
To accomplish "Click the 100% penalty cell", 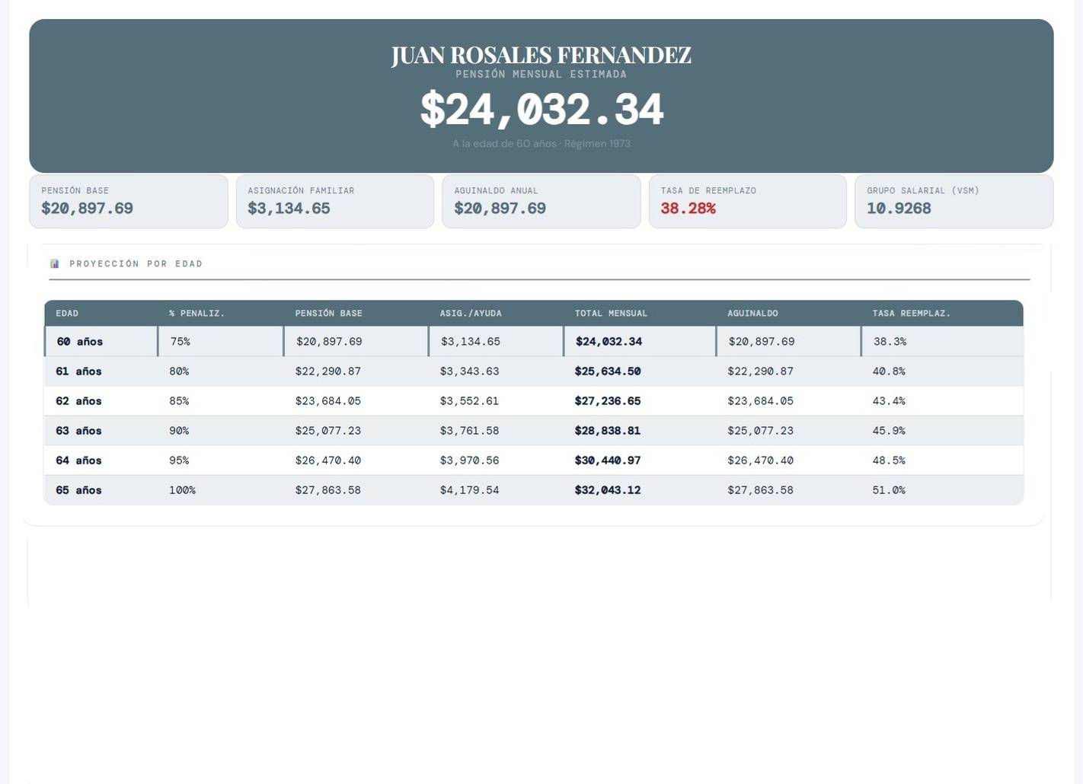I will 182,490.
